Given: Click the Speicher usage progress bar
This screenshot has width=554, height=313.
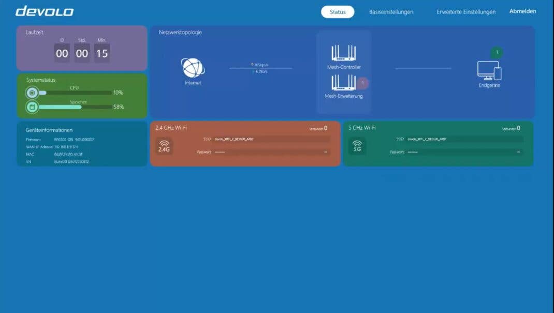Looking at the screenshot, I should [x=75, y=107].
